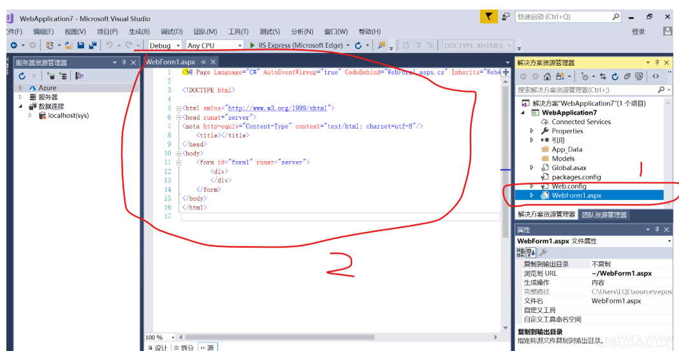Viewport: 679px width, 351px height.
Task: Open the Any CPU platform dropdown
Action: click(x=215, y=45)
